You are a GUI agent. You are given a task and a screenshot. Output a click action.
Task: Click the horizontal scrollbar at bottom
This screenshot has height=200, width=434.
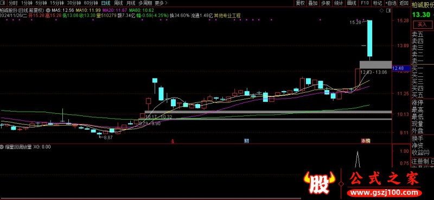151,198
